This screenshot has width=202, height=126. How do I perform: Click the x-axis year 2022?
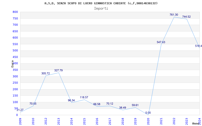pyautogui.click(x=174, y=121)
